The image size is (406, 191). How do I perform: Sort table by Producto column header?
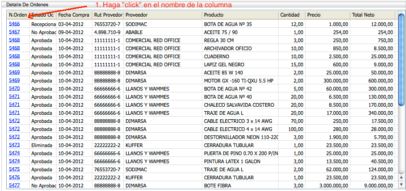click(x=240, y=15)
